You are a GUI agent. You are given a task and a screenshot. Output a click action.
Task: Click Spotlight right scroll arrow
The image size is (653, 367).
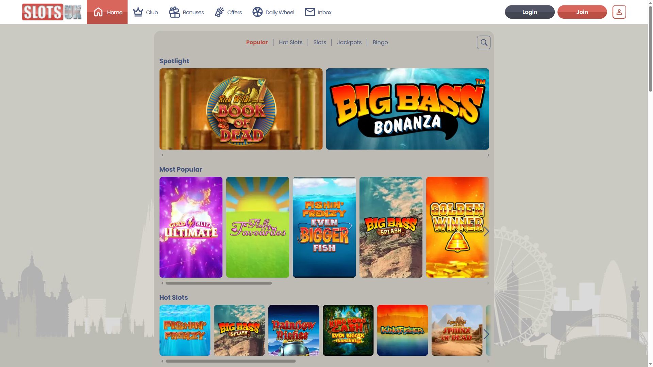pos(488,155)
